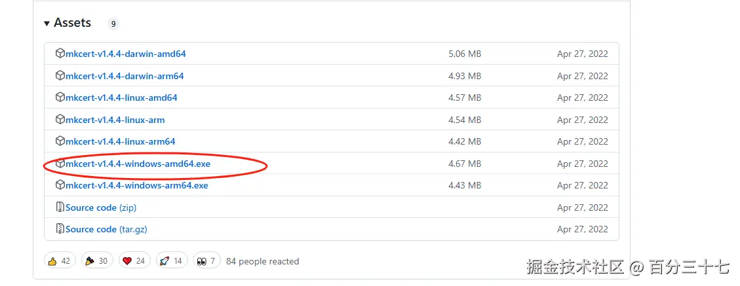Toggle thumbs up reaction with 42 votes
This screenshot has width=740, height=286.
click(x=60, y=260)
